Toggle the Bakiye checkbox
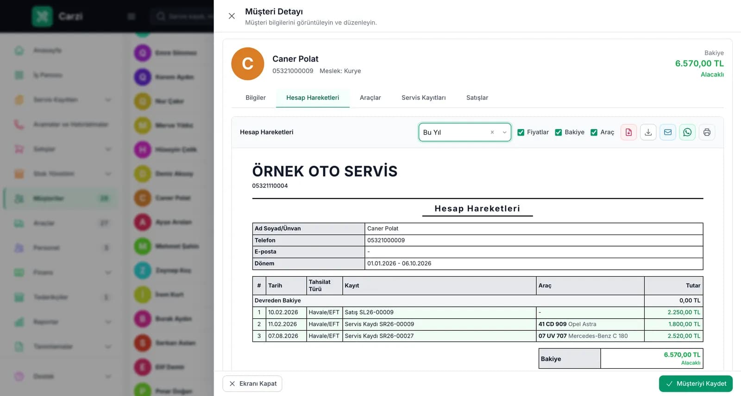The height and width of the screenshot is (396, 741). coord(559,132)
